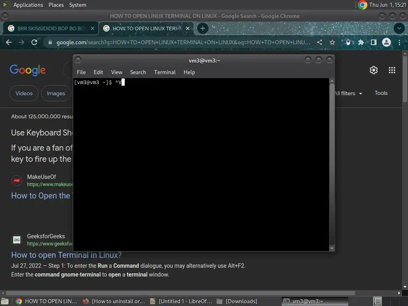Click Chrome's forward navigation arrow
This screenshot has height=306, width=408.
point(22,42)
